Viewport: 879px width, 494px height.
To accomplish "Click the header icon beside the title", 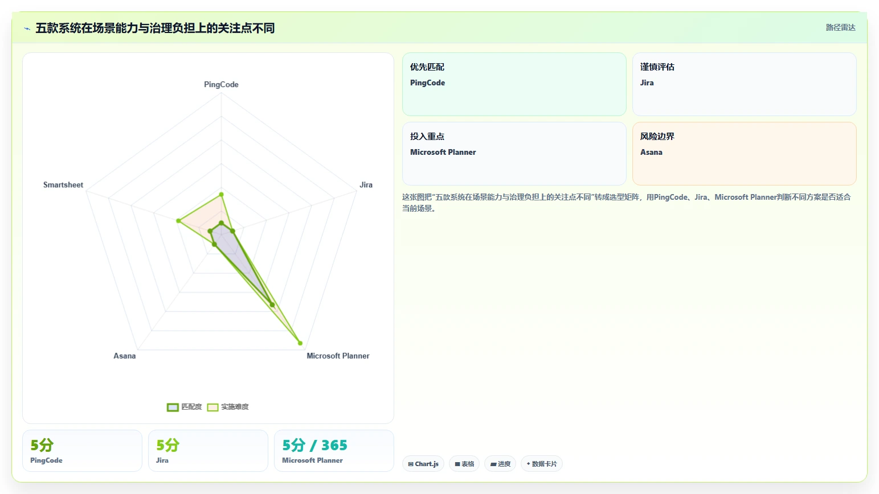I will [27, 28].
